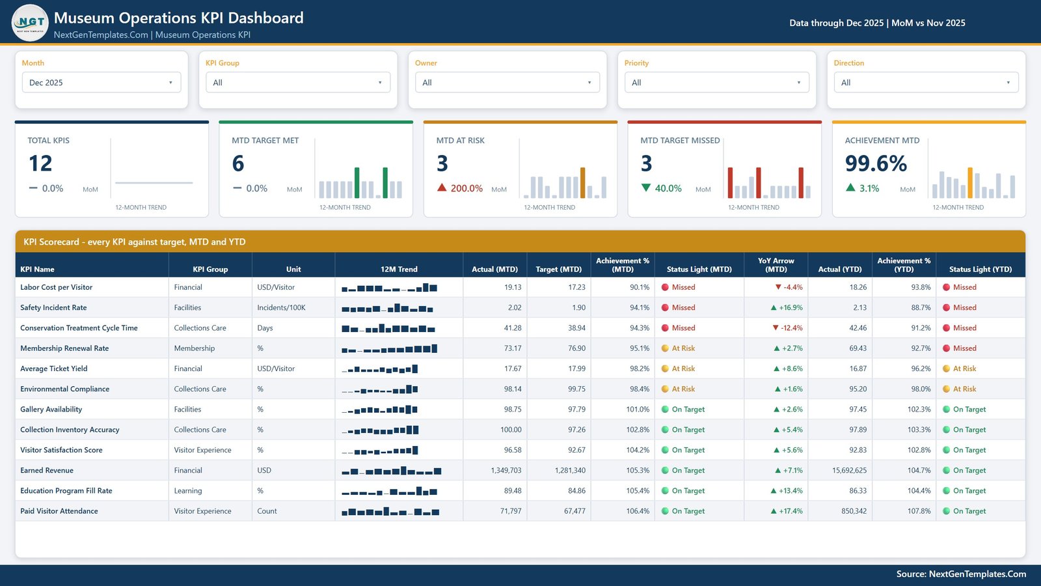Open the KPI Group filter dropdown
This screenshot has width=1041, height=586.
pos(298,83)
